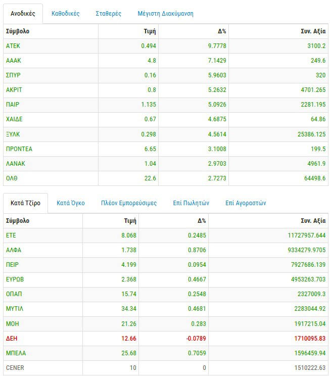Open the ΑΛΦΑ stock link

pos(14,250)
